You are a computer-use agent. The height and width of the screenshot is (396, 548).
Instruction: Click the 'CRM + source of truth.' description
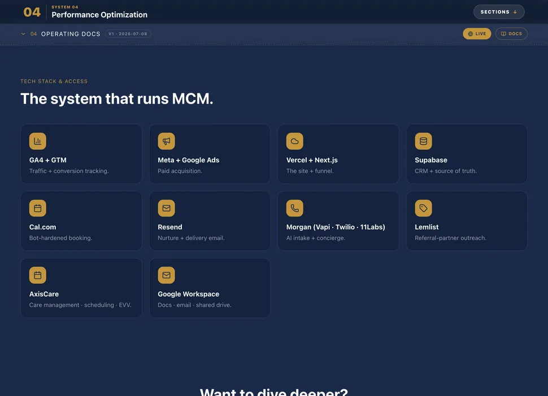446,171
